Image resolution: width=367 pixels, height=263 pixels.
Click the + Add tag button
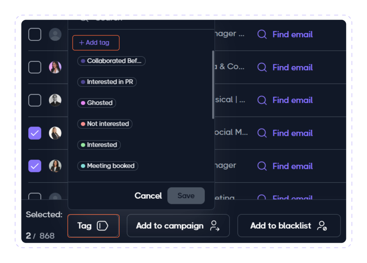[96, 43]
